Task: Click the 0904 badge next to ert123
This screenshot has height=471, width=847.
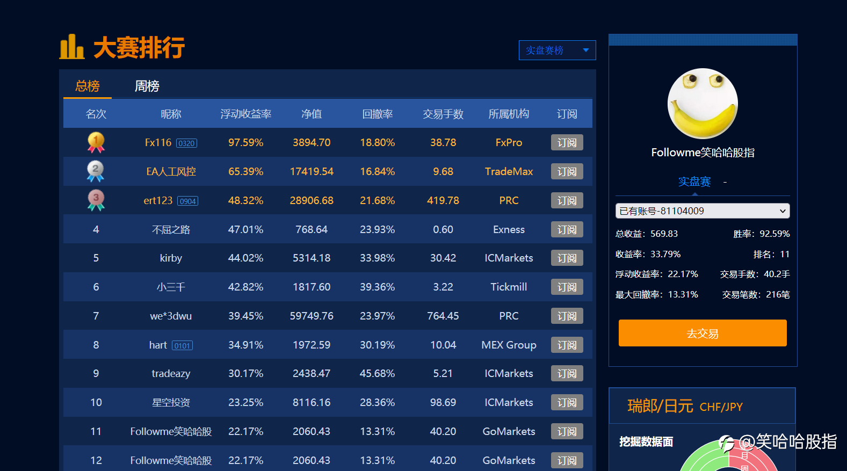Action: 187,201
